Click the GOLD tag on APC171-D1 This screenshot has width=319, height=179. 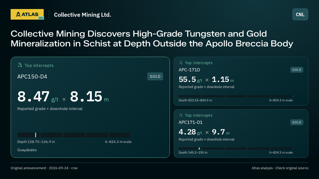[297, 122]
